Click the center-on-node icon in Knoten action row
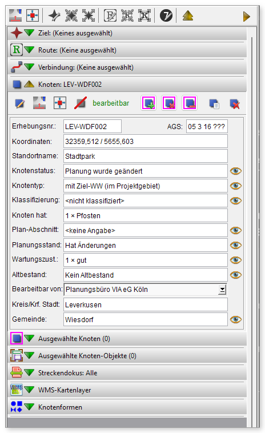This screenshot has height=433, width=265. click(60, 103)
